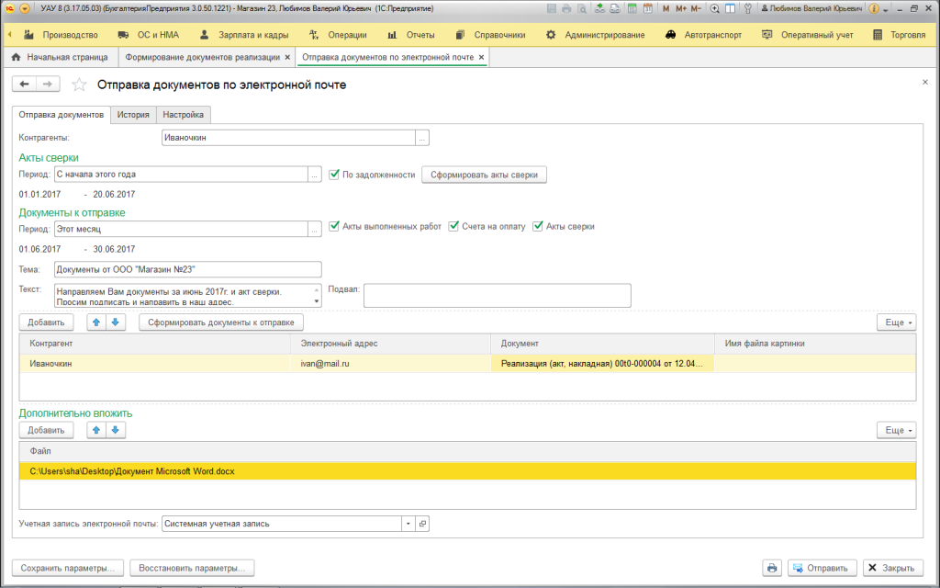Open Начальная страница tab
This screenshot has height=588, width=940.
click(x=61, y=57)
